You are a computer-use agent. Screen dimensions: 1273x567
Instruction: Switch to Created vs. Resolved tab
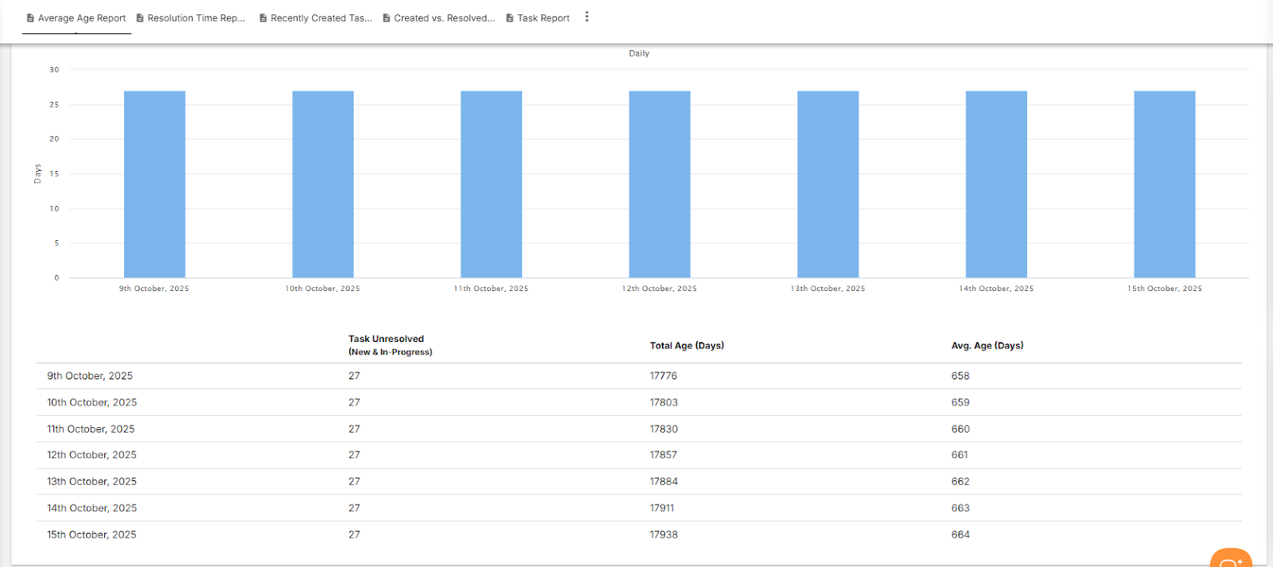[x=439, y=18]
